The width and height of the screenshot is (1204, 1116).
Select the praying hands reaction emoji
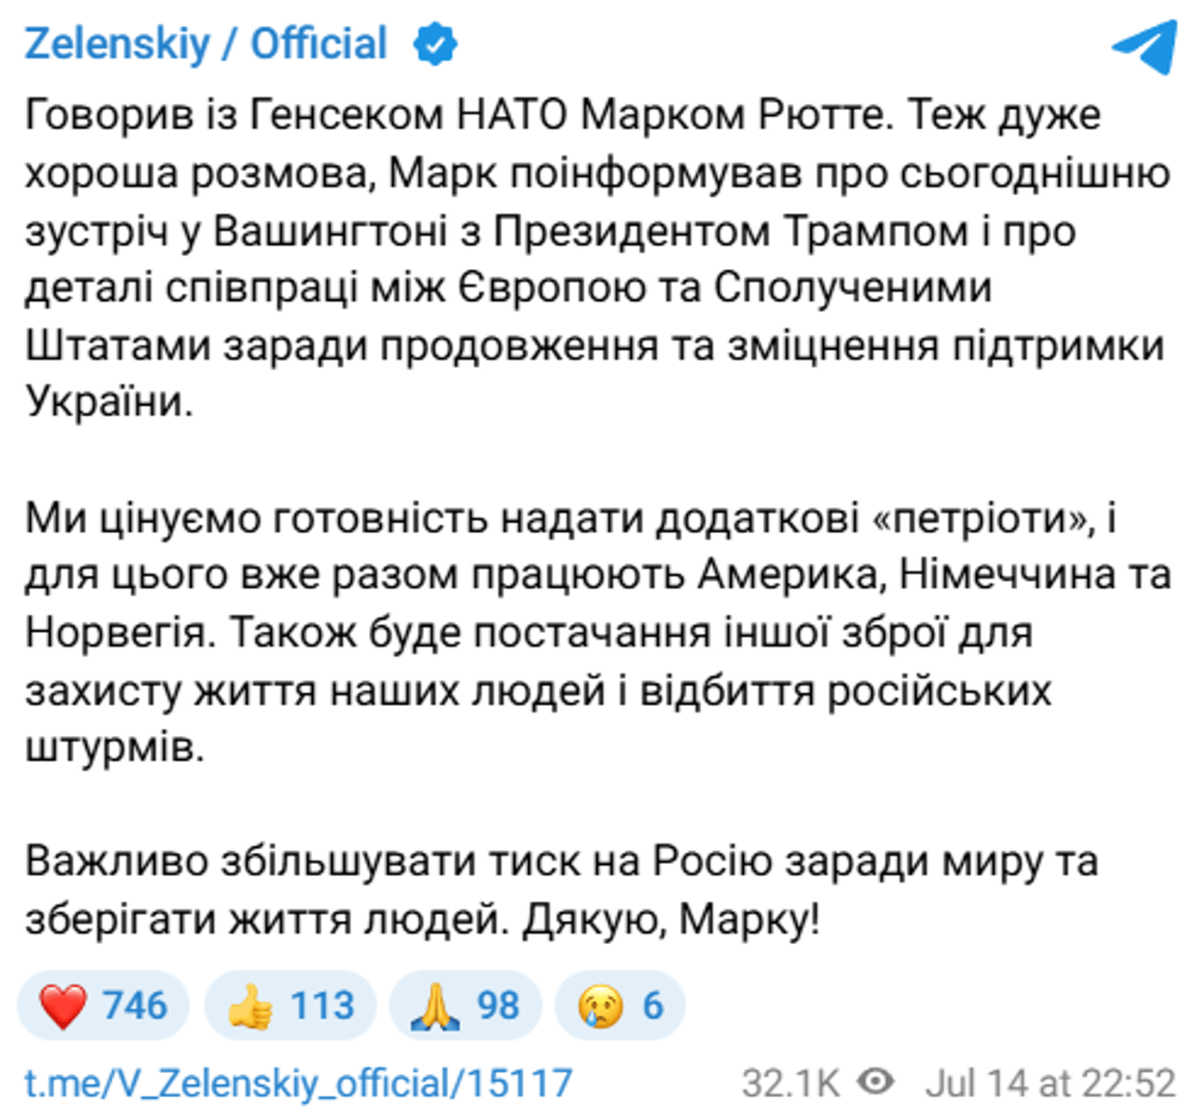point(437,1003)
